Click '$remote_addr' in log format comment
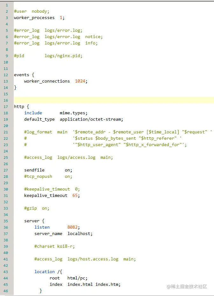Screen dimensions: 214x296 (x=90, y=132)
